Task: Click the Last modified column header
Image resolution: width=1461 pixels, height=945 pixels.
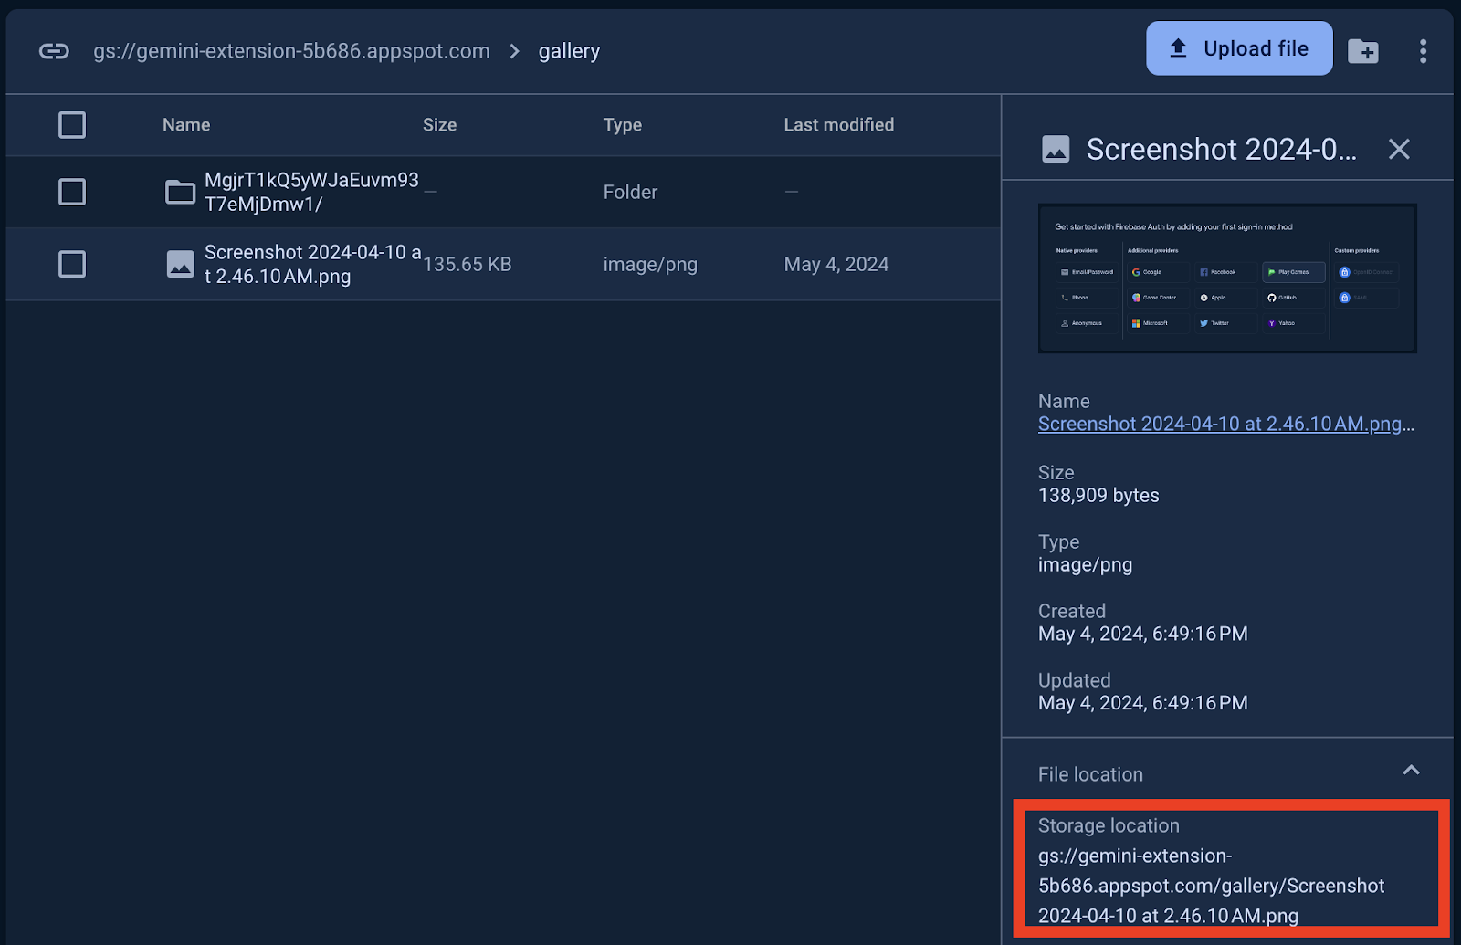Action: tap(838, 125)
